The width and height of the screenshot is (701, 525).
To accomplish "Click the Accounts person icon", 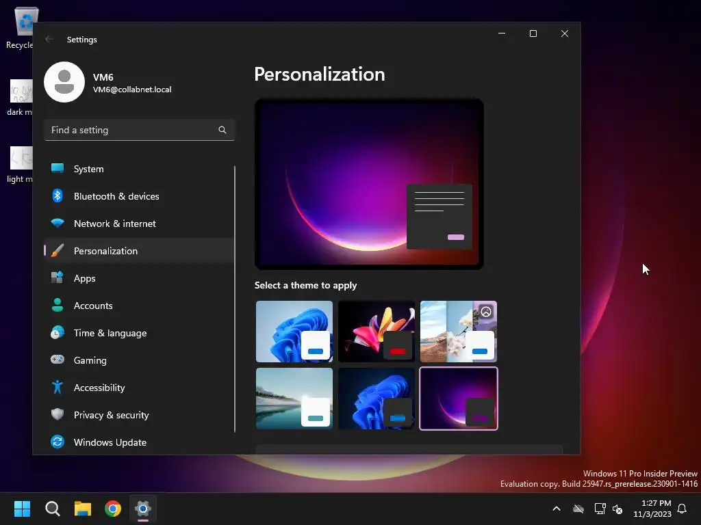I will point(58,305).
